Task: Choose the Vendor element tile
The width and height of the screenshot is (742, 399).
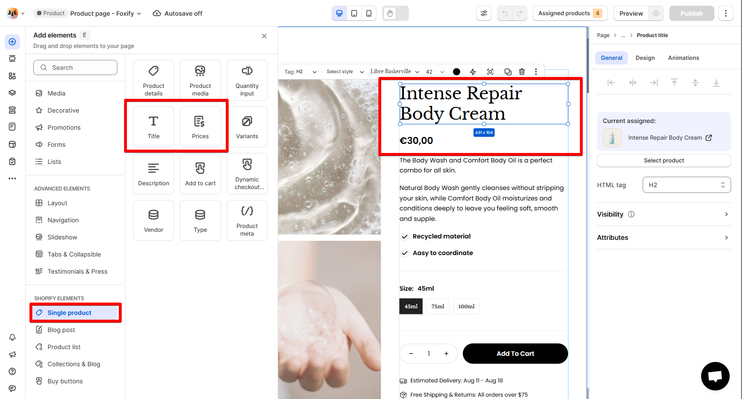Action: click(154, 220)
